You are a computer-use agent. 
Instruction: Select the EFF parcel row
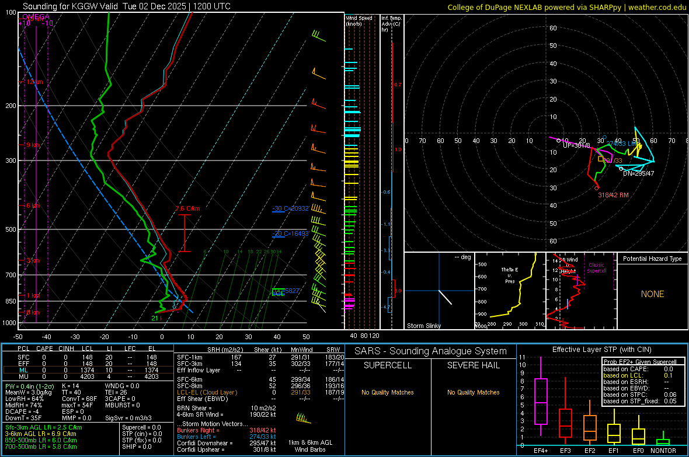88,364
